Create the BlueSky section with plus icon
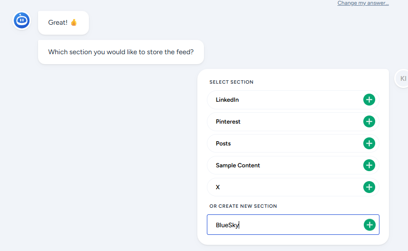 coord(369,225)
